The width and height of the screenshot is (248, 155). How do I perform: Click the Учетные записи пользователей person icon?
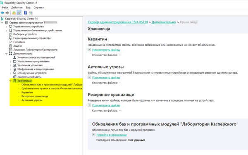15,57
